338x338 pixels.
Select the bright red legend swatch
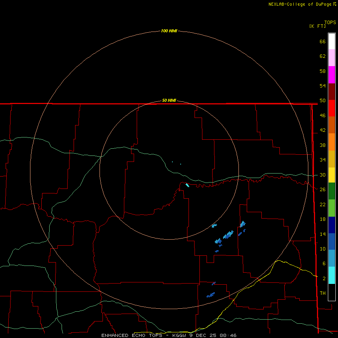[332, 108]
